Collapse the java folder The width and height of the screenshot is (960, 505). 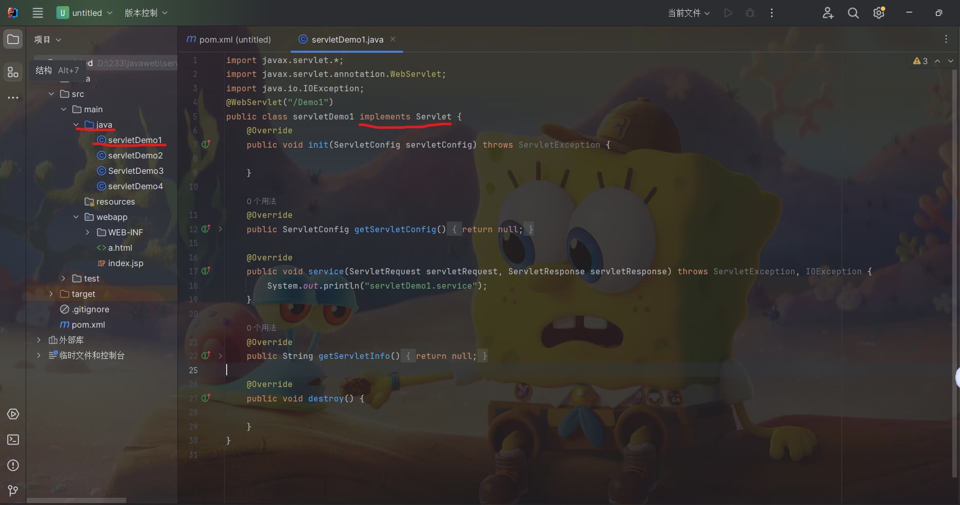[x=76, y=125]
